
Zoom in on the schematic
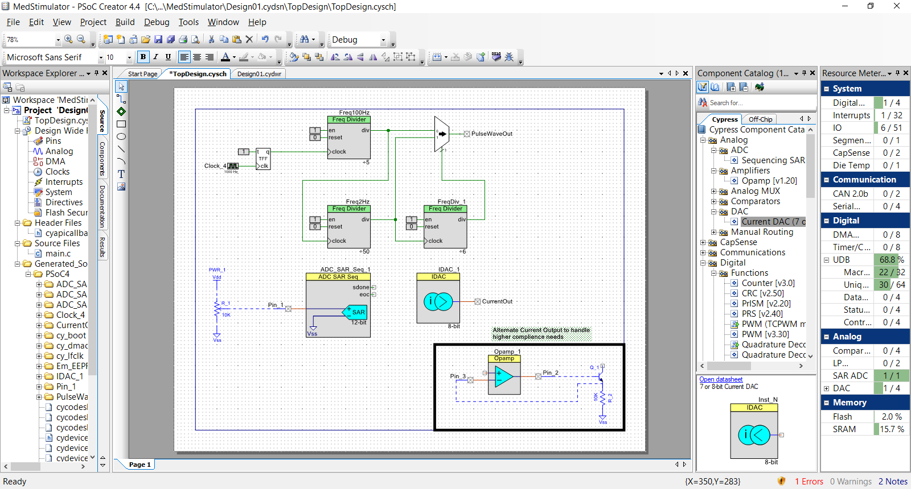pos(68,39)
